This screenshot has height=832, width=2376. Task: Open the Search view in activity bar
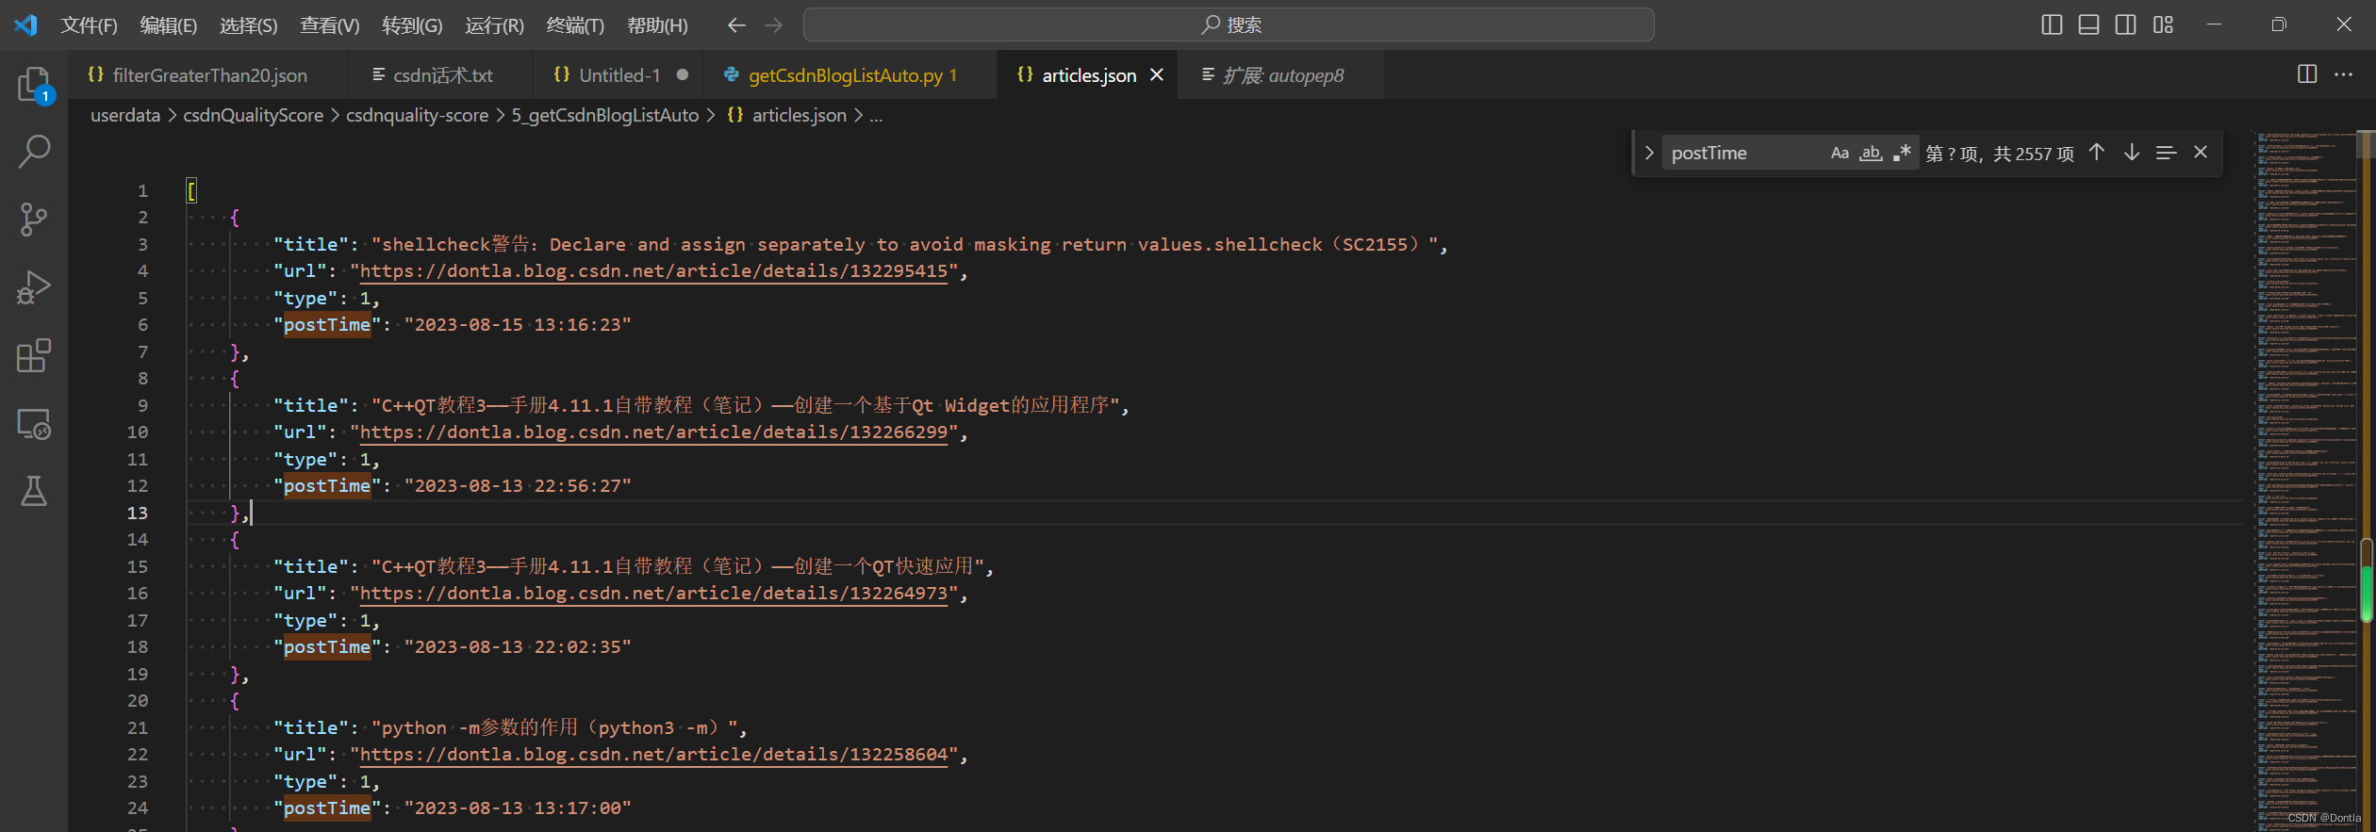tap(34, 151)
